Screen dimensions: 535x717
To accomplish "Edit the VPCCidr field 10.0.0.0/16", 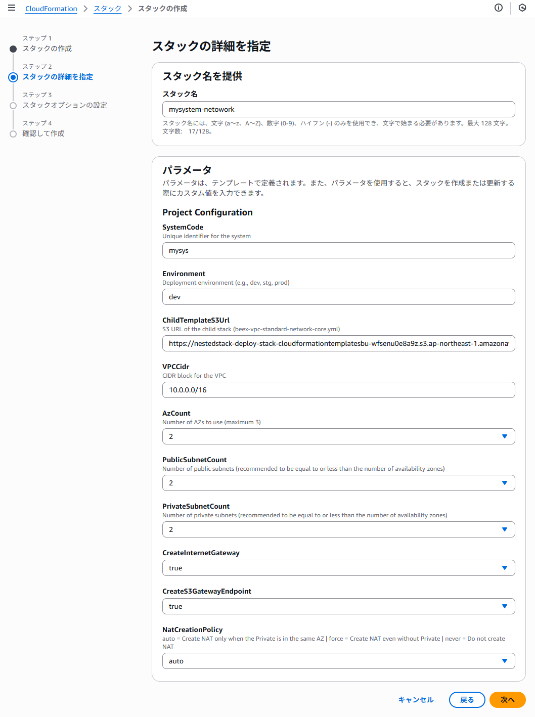I will pos(339,390).
